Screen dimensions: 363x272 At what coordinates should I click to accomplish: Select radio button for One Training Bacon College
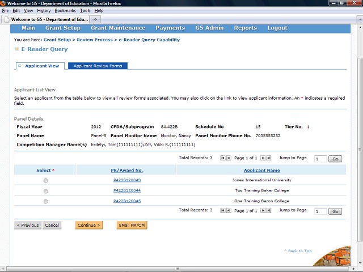(45, 201)
